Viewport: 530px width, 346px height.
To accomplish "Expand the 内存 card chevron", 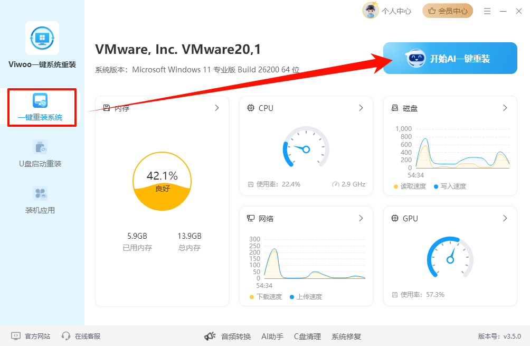I will [217, 108].
